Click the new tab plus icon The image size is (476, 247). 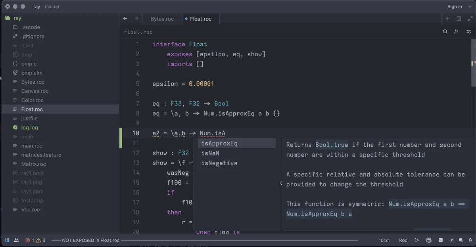pyautogui.click(x=447, y=19)
